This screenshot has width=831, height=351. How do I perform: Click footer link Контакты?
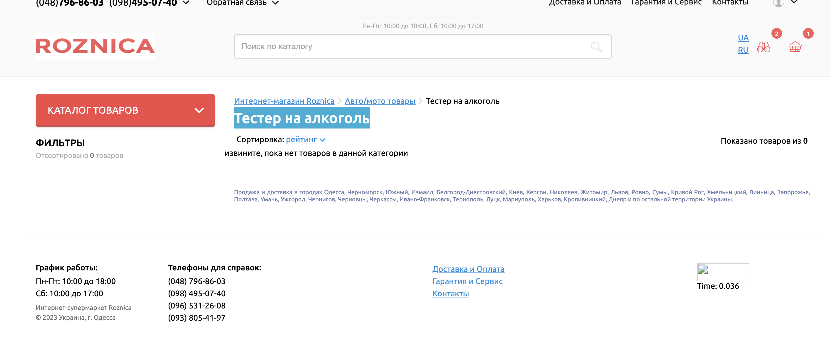pyautogui.click(x=450, y=293)
